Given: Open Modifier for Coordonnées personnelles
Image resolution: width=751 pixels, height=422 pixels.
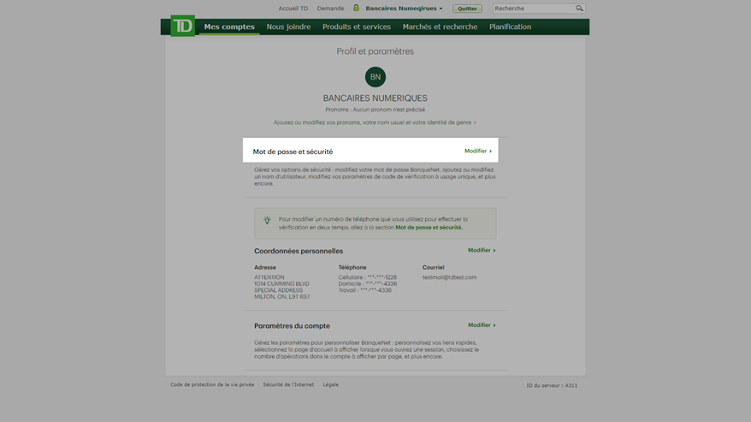Looking at the screenshot, I should coord(481,251).
